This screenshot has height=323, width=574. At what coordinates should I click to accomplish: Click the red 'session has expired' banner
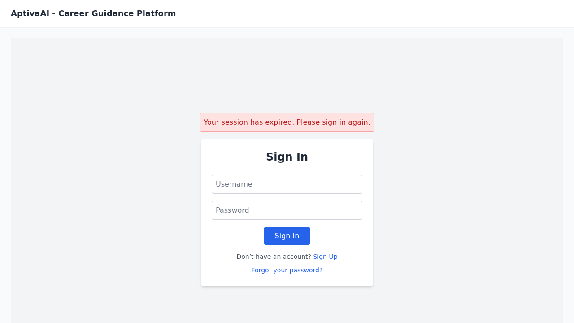(287, 122)
